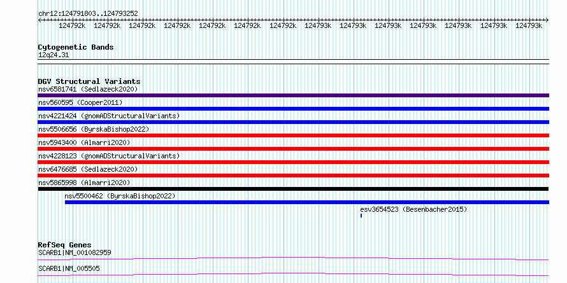
Task: Click the first 124793k ruler tick label
Action: point(318,25)
